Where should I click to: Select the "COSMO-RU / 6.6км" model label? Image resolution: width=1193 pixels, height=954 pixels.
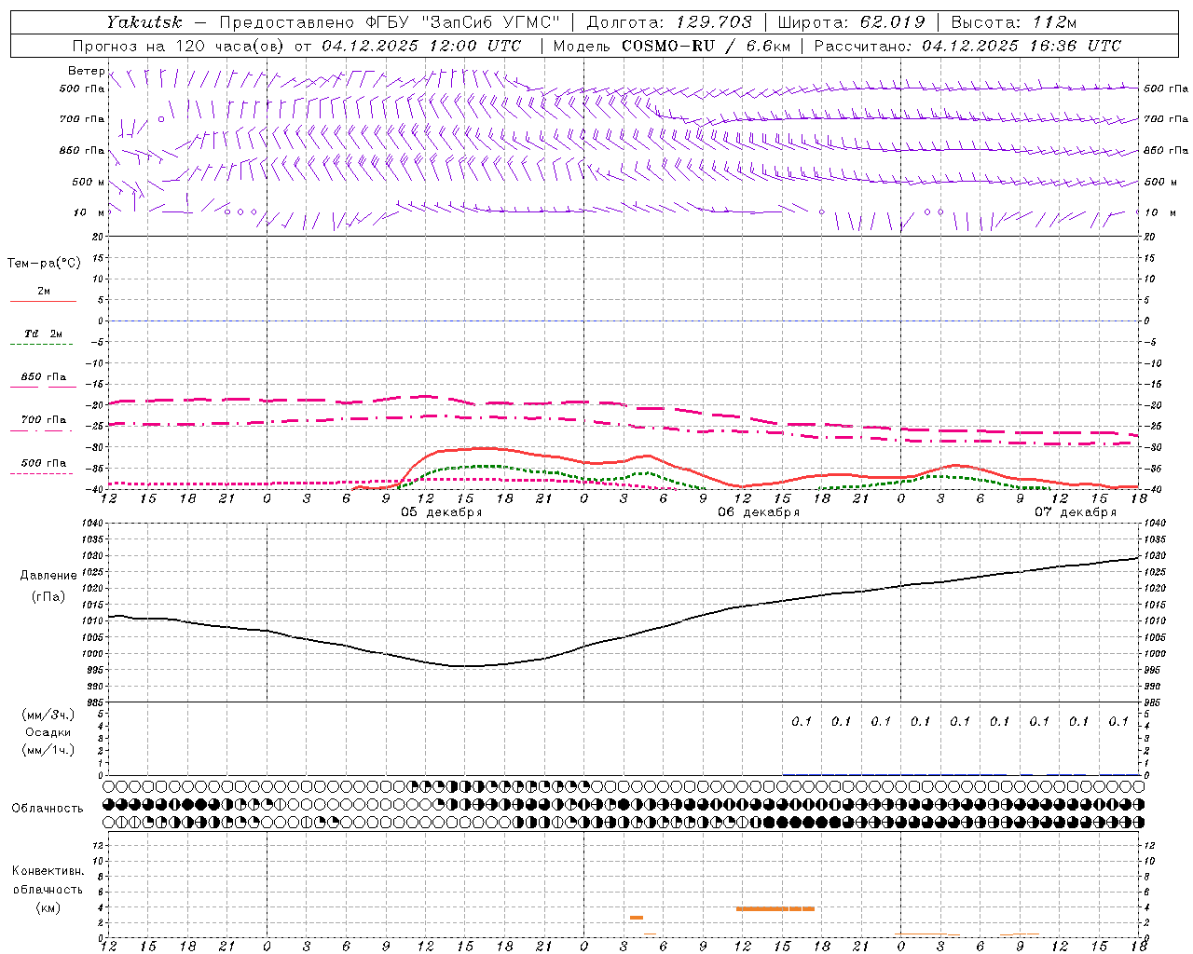coord(706,46)
